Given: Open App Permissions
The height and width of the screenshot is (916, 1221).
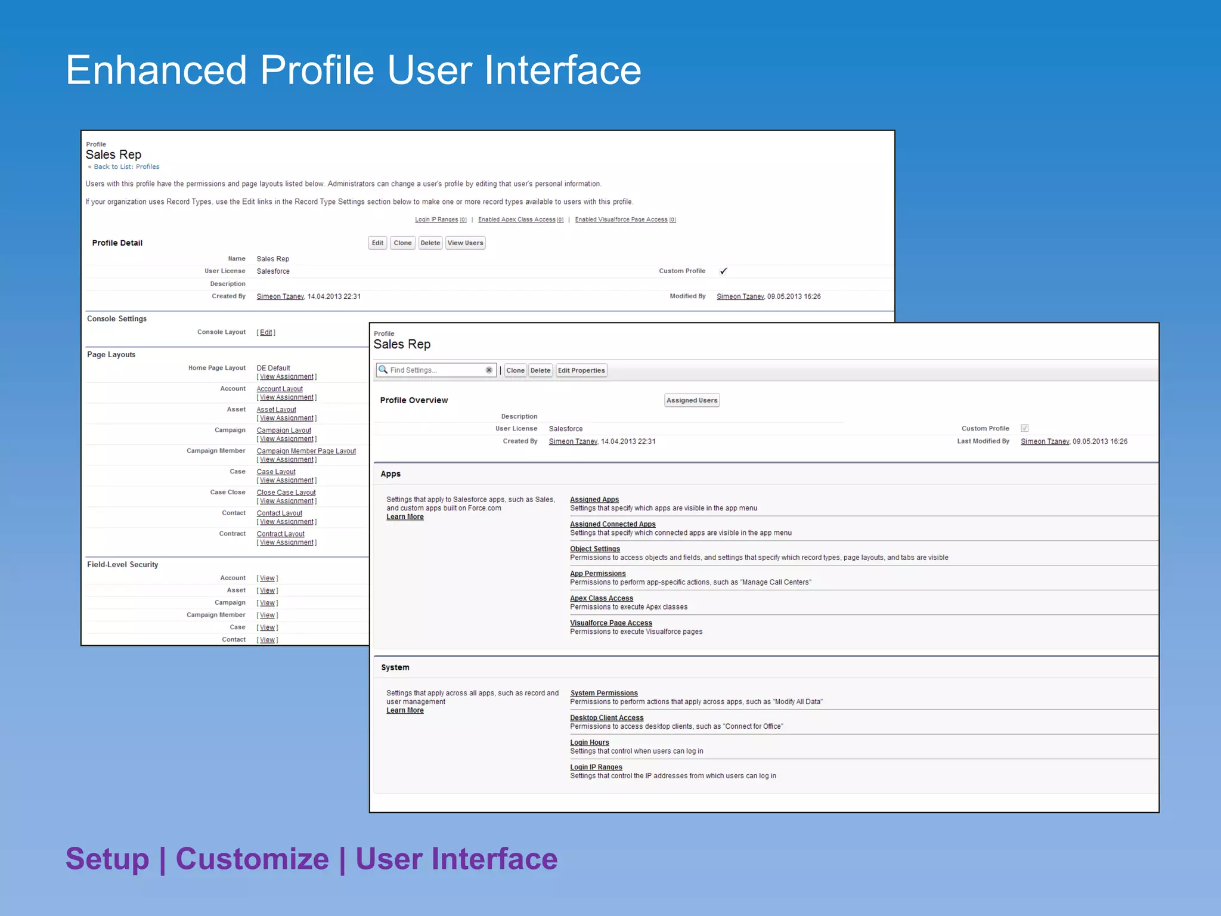Looking at the screenshot, I should coord(598,574).
